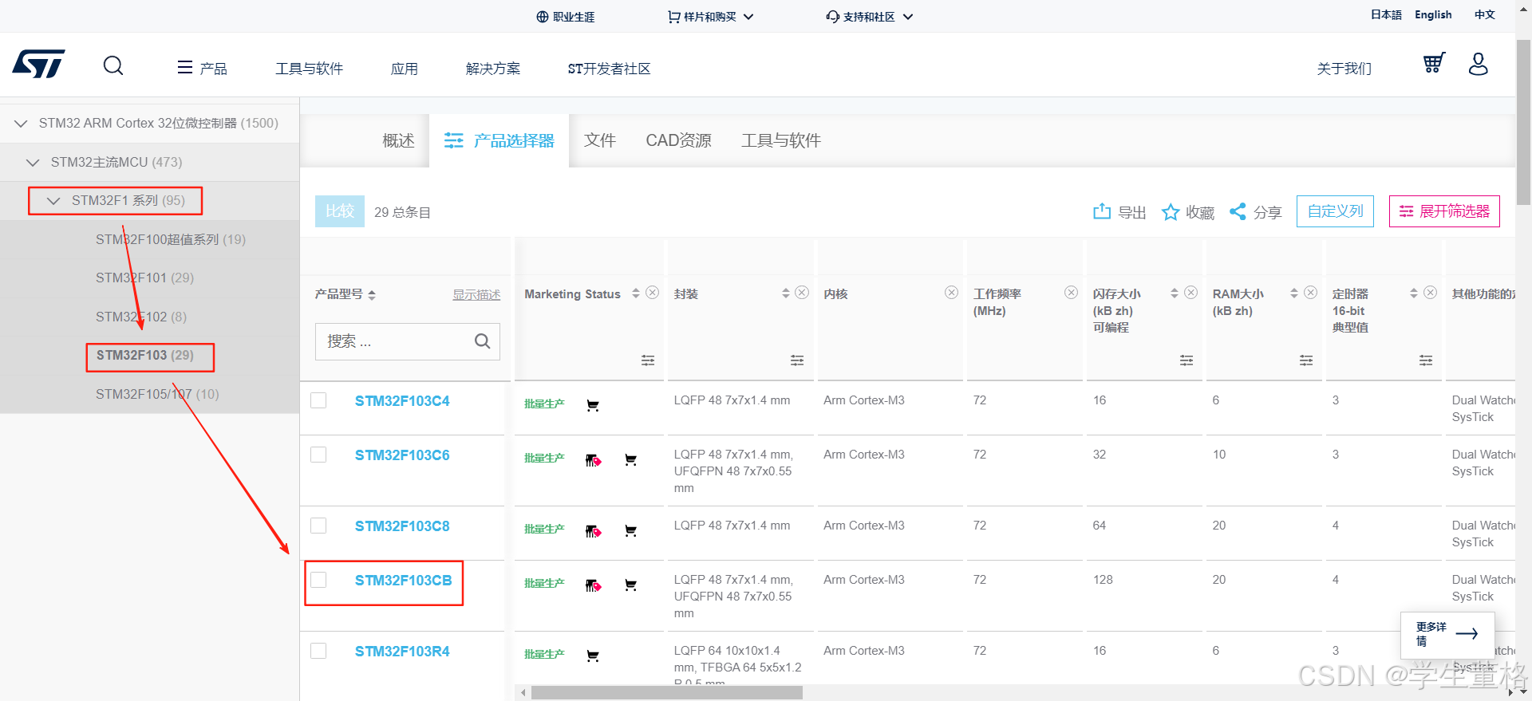Click the 自定义列 button
The image size is (1532, 701).
(1335, 211)
